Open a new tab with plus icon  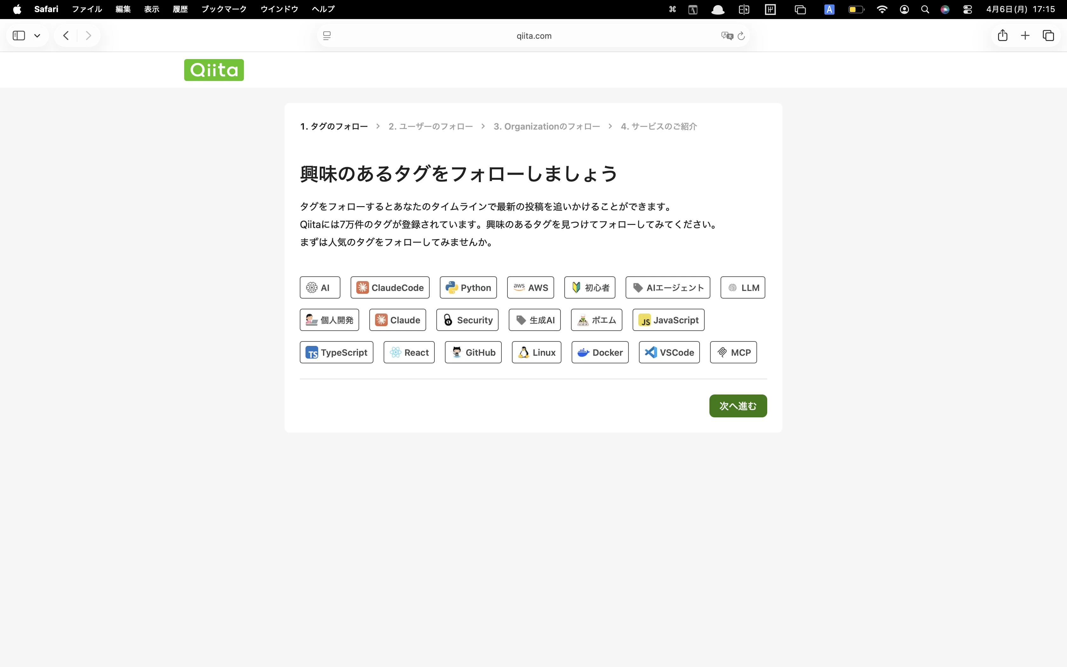[1025, 36]
